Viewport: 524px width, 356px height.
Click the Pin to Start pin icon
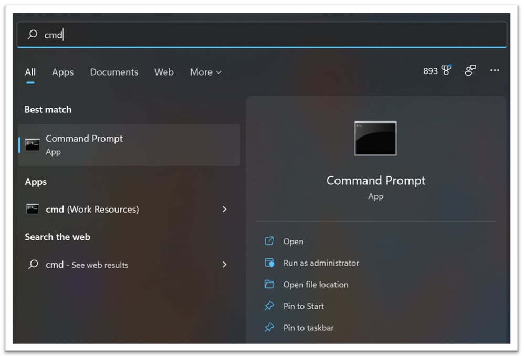(x=269, y=306)
